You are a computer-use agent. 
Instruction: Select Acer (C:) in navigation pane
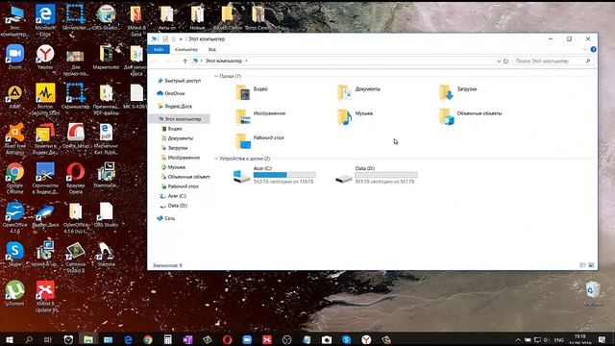coord(173,196)
